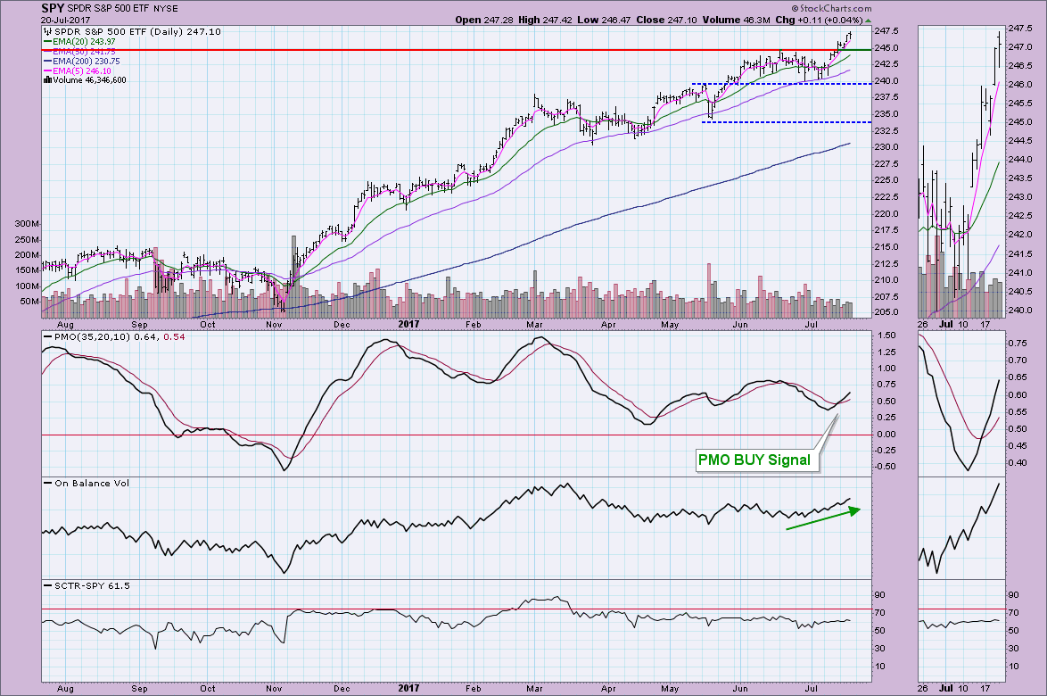This screenshot has height=696, width=1047.
Task: Select the 'Low 246.47' value
Action: click(x=604, y=20)
